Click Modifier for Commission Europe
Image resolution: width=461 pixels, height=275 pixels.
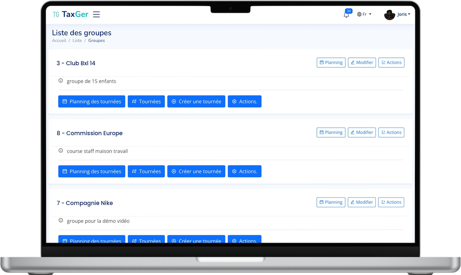tap(362, 133)
